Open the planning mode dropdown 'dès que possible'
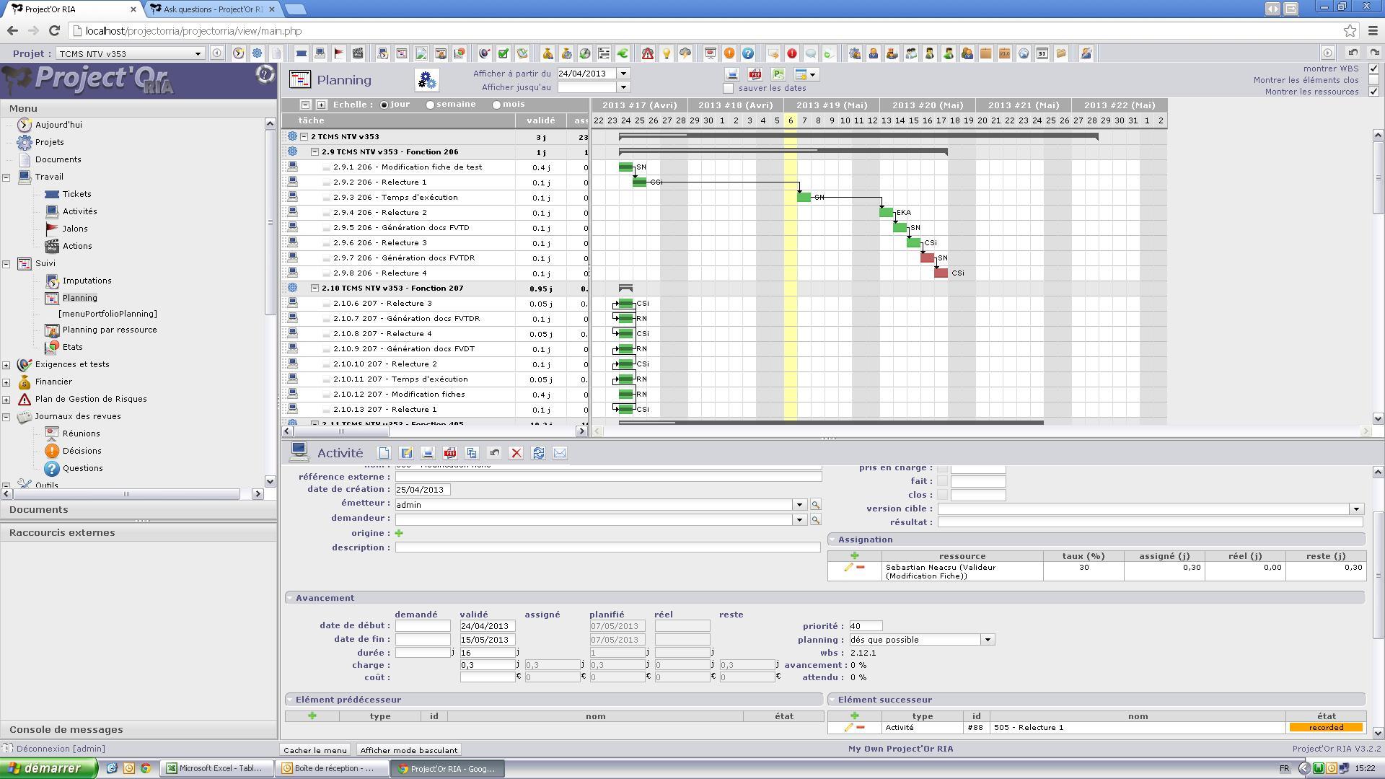The width and height of the screenshot is (1385, 779). coord(988,640)
